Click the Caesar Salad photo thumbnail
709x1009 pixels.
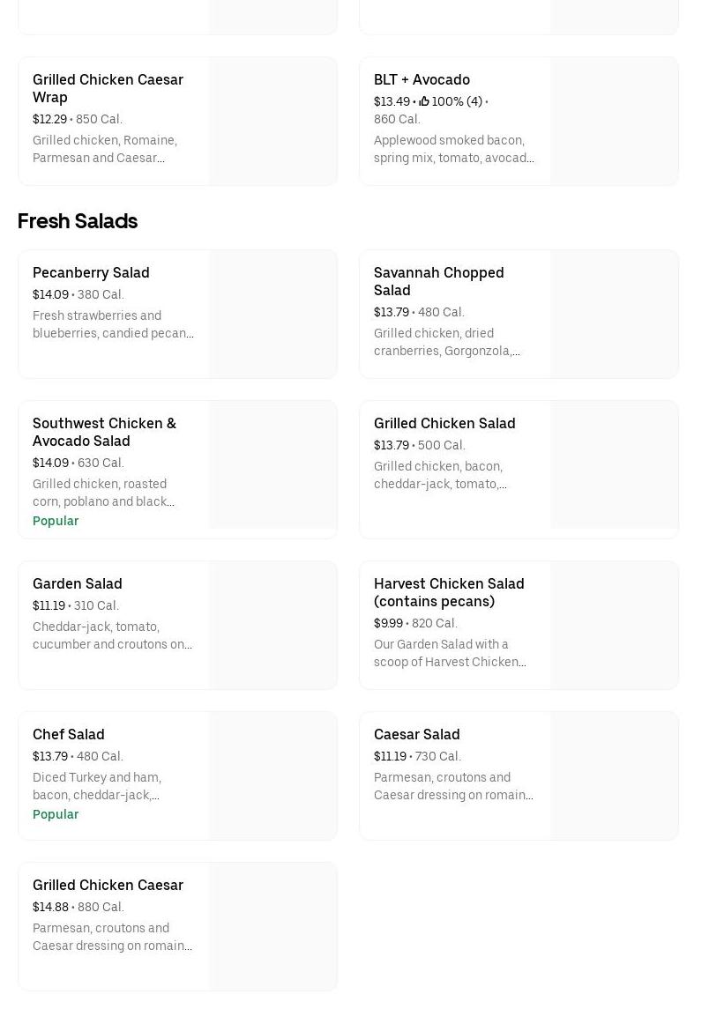[615, 776]
